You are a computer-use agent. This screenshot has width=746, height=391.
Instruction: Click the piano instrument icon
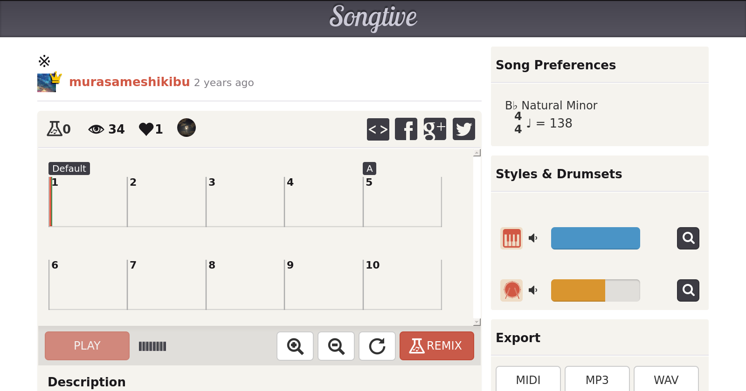tap(511, 238)
